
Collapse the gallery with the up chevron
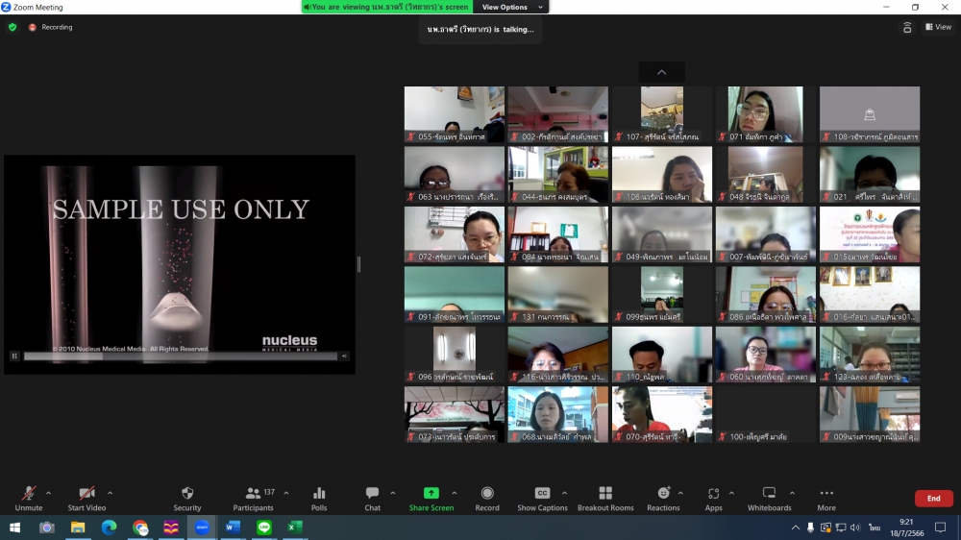(661, 73)
